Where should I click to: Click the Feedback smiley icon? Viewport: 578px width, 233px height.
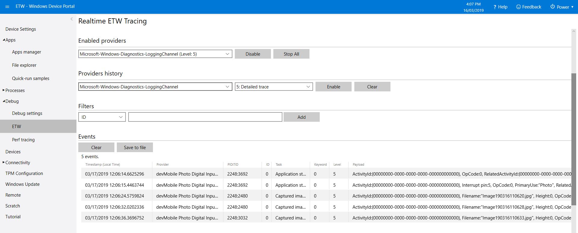tap(518, 7)
